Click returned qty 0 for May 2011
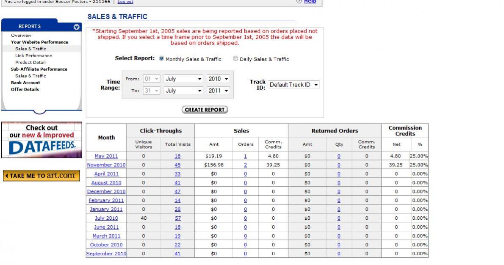 [x=339, y=156]
